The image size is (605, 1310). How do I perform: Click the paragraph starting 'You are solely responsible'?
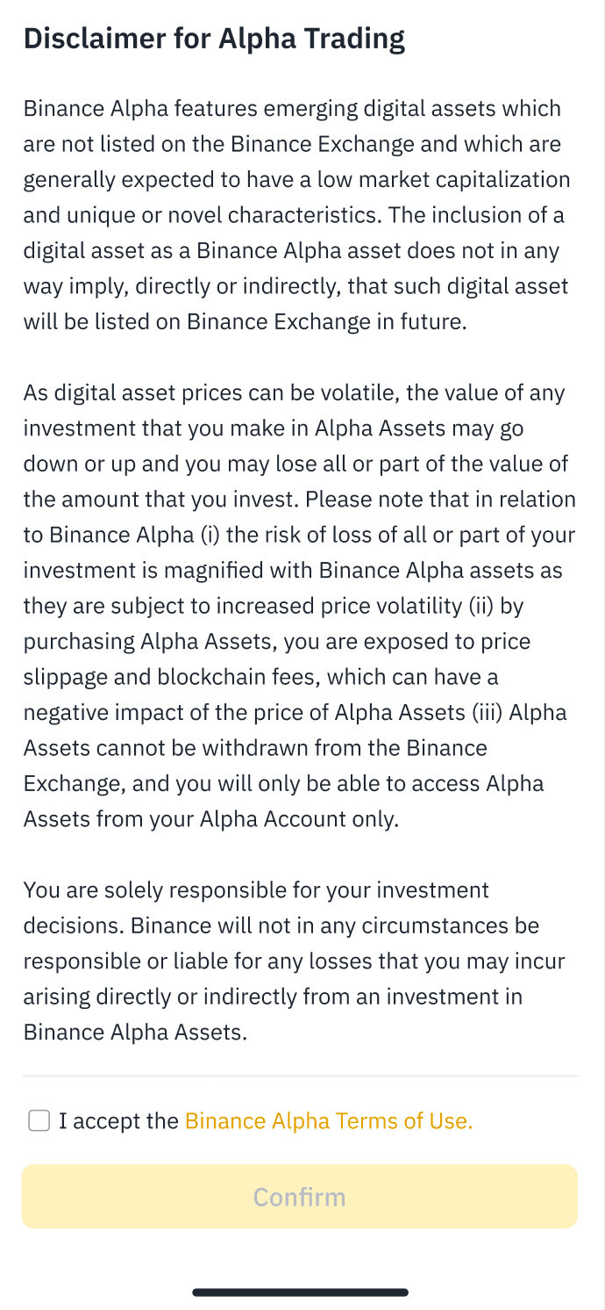click(295, 961)
